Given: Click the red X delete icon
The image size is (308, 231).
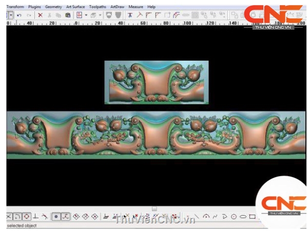Looking at the screenshot, I should (x=40, y=15).
